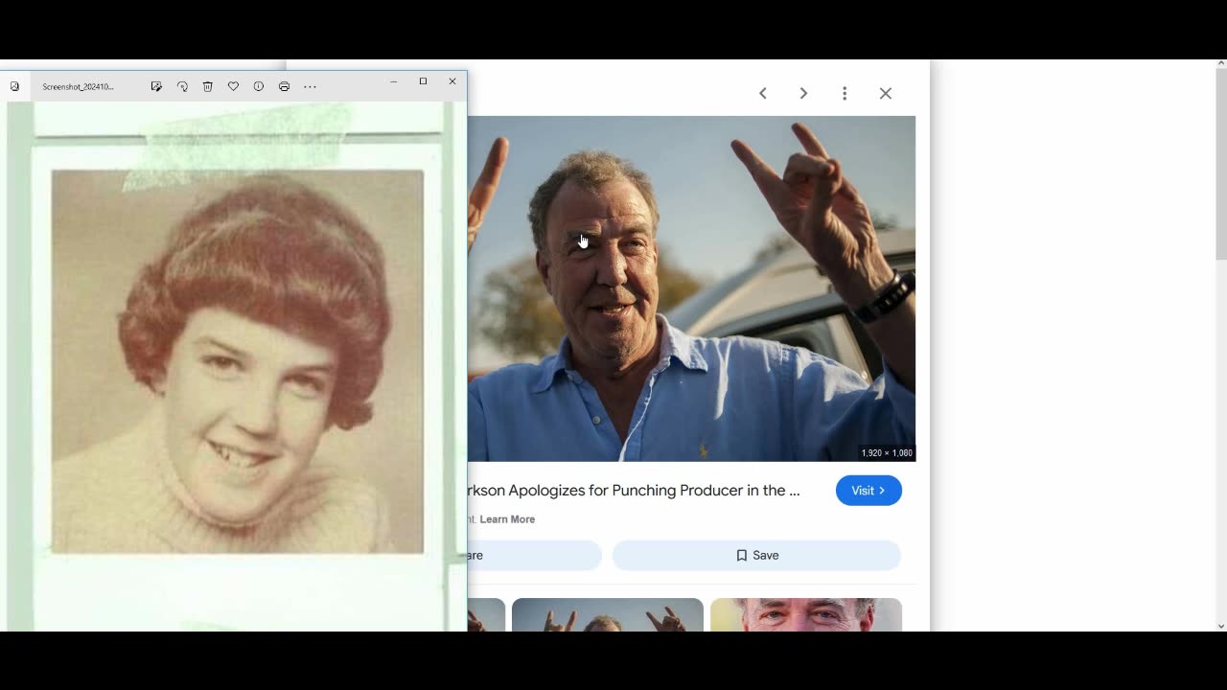Click the vintage portrait in Photos viewer
Image resolution: width=1227 pixels, height=690 pixels.
tap(237, 362)
